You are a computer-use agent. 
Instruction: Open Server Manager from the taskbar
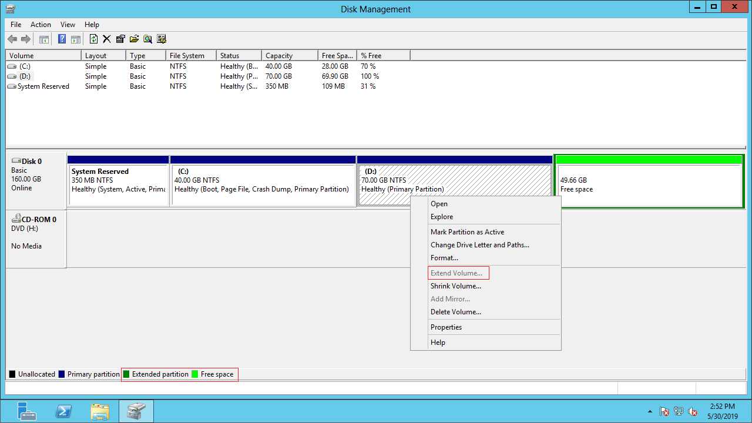(x=26, y=411)
